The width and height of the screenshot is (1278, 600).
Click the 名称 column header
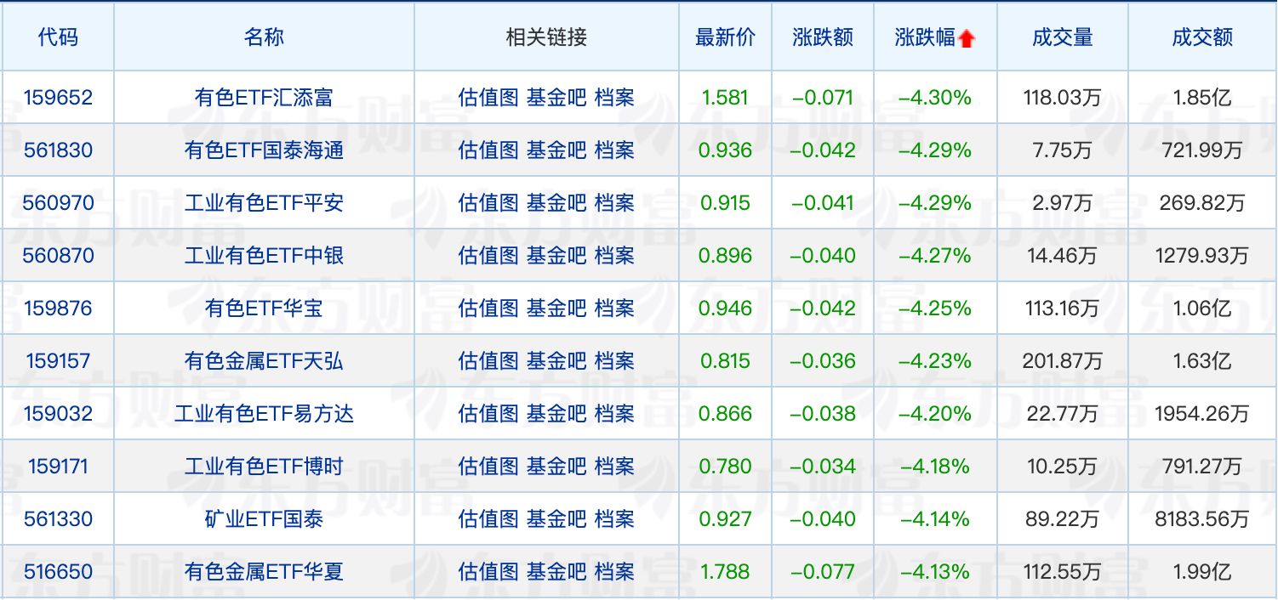pyautogui.click(x=264, y=37)
